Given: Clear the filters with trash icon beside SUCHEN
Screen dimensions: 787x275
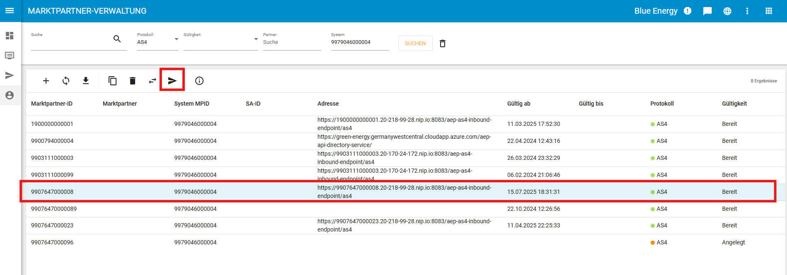Looking at the screenshot, I should [443, 43].
